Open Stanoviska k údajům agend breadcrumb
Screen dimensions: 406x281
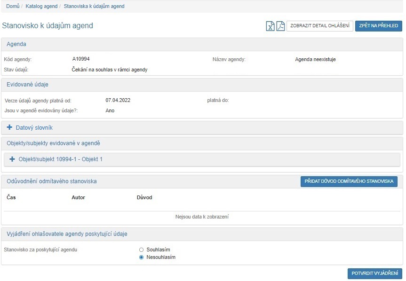[x=94, y=6]
